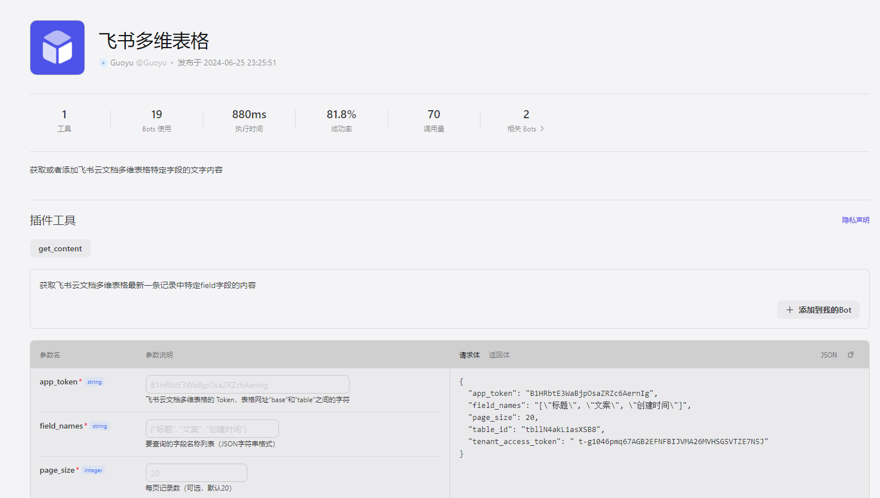Click the 19 Bots 使用 value
The width and height of the screenshot is (880, 498).
(x=157, y=115)
